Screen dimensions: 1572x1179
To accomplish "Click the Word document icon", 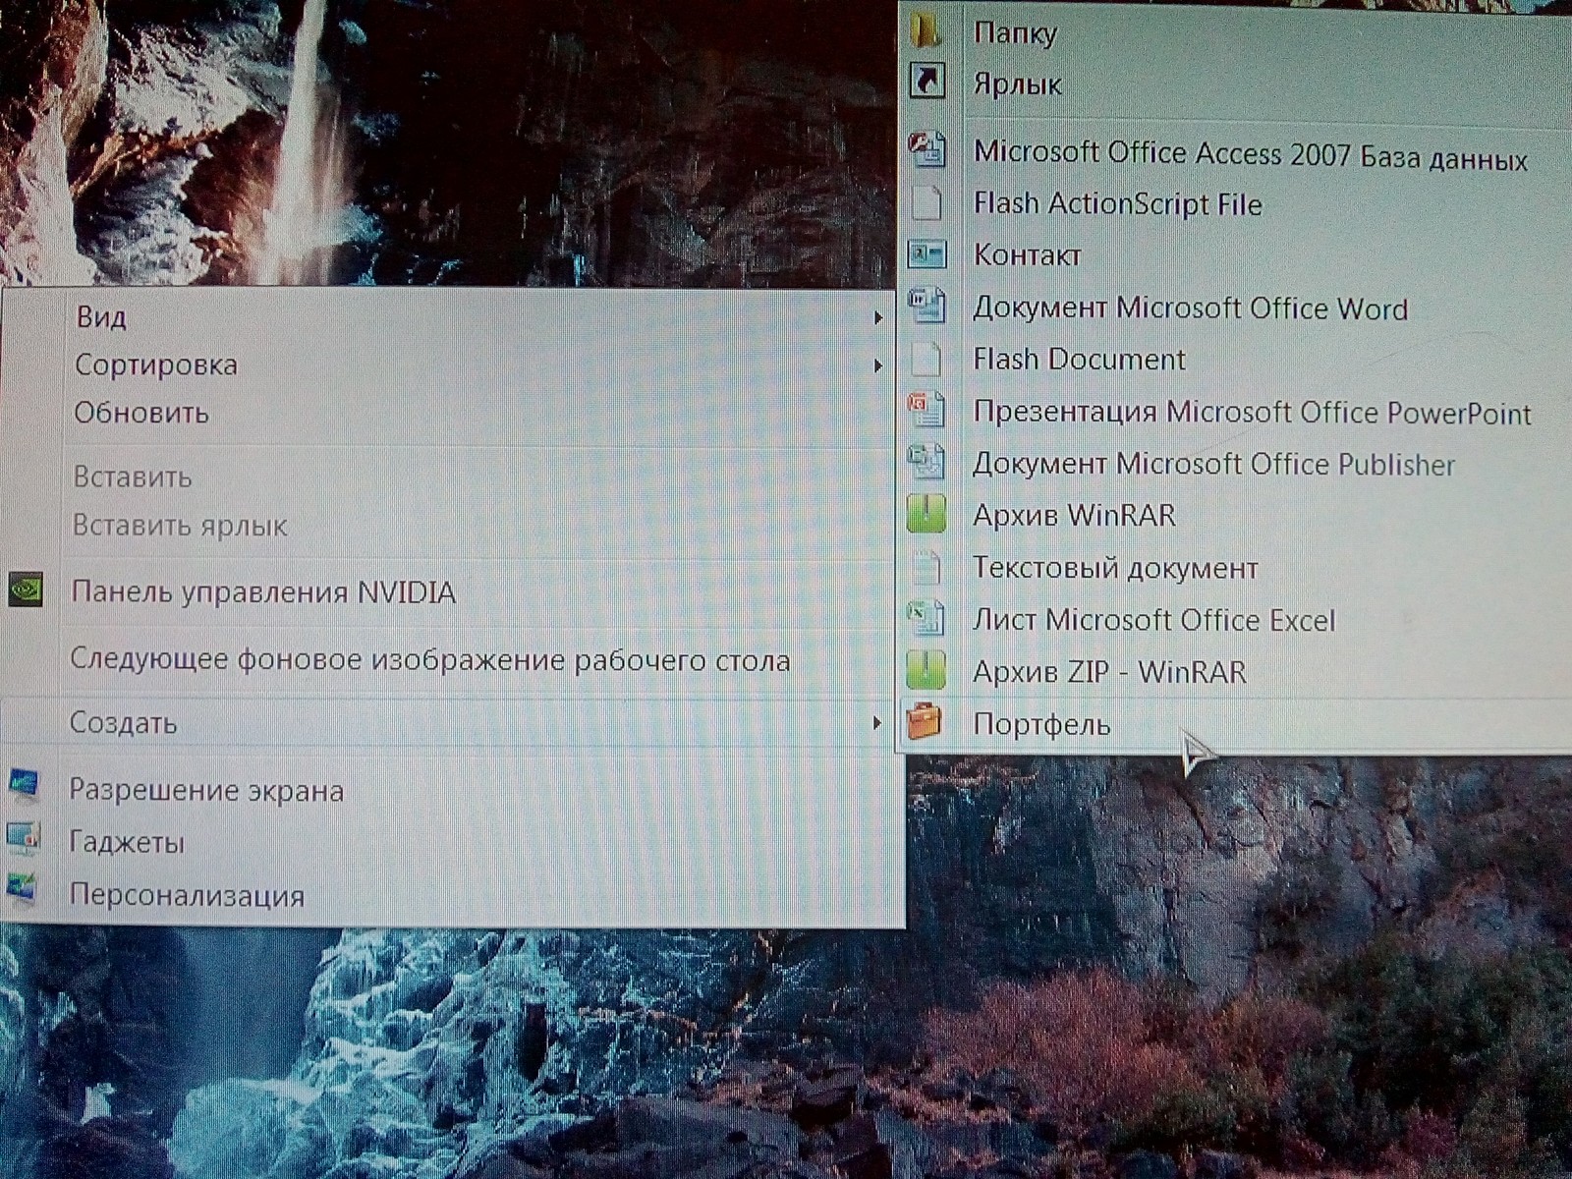I will (x=926, y=306).
